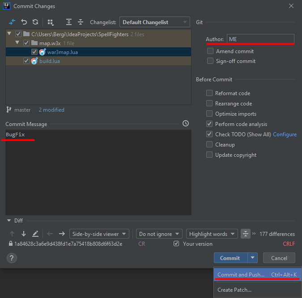Click the CRLF line separator label
Viewport: 302px width, 298px height.
[289, 244]
